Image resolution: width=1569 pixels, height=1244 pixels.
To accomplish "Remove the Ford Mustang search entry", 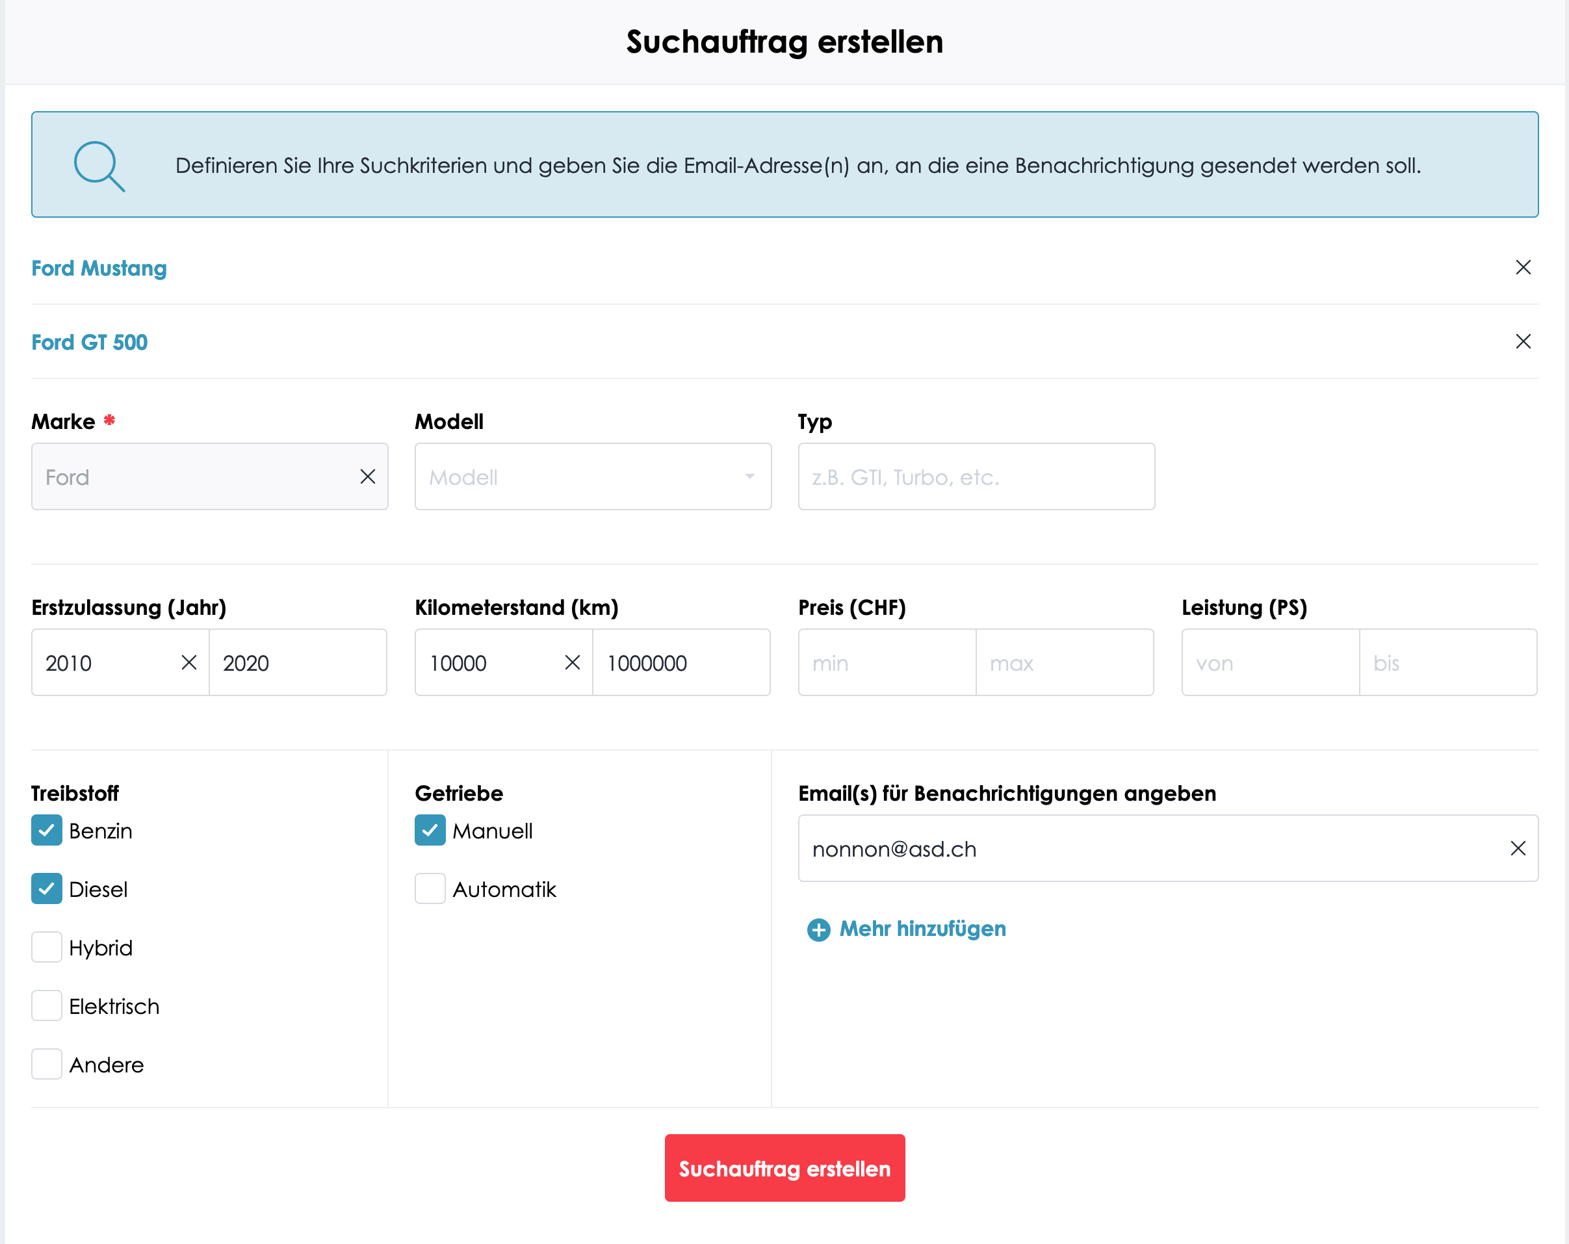I will (x=1522, y=267).
